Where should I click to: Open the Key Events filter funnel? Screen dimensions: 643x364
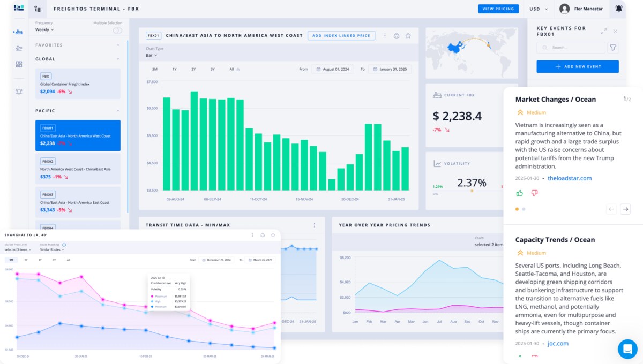point(614,48)
